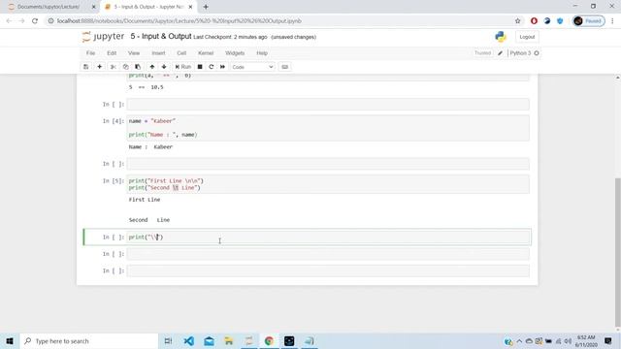Paste cells below icon
Screen dimensions: 621x349
point(138,67)
